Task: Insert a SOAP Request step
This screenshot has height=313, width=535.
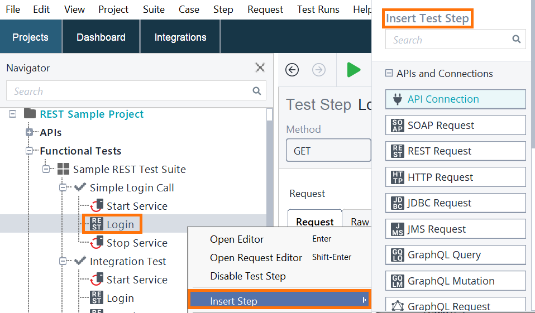Action: (455, 125)
